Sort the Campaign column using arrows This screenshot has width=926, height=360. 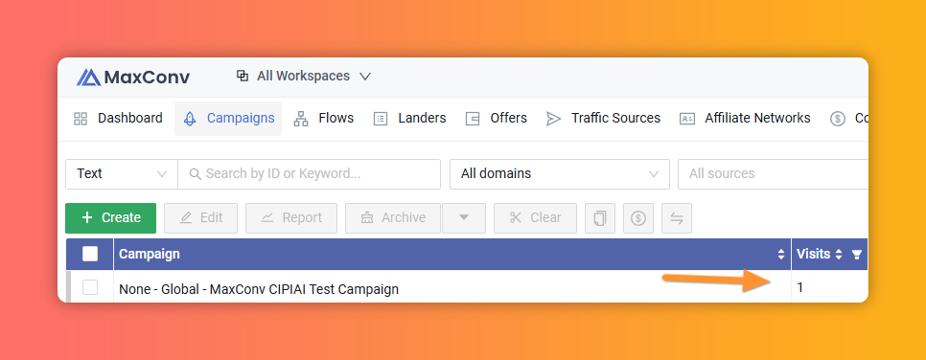tap(781, 255)
